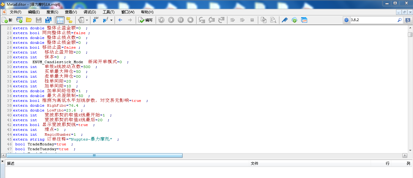The width and height of the screenshot is (413, 178).
Task: Click the new project icon
Action: pos(19,20)
